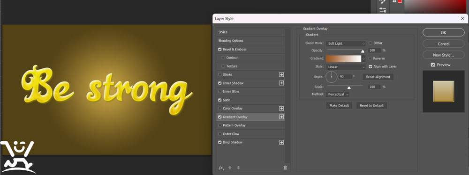The image size is (469, 175).
Task: Enable the Reverse gradient checkbox
Action: tap(371, 58)
